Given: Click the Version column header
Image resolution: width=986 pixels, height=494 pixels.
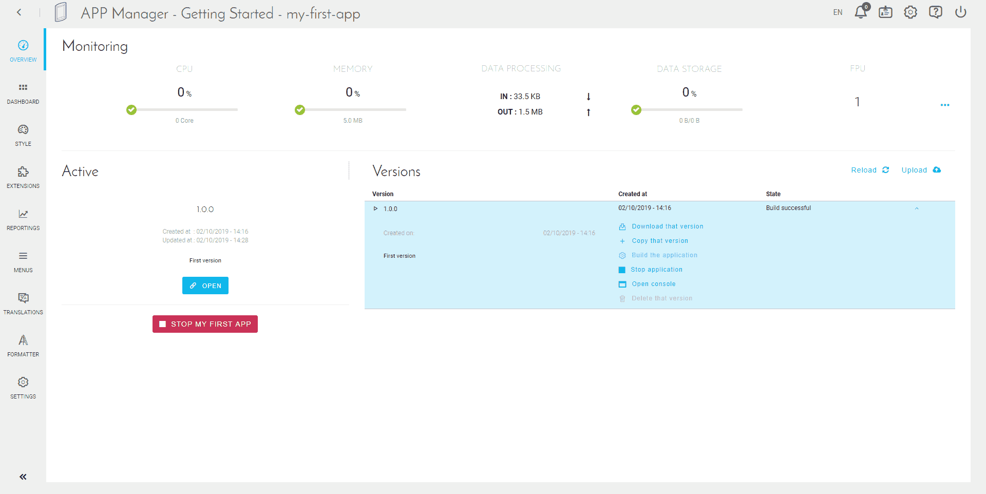Looking at the screenshot, I should [x=383, y=194].
